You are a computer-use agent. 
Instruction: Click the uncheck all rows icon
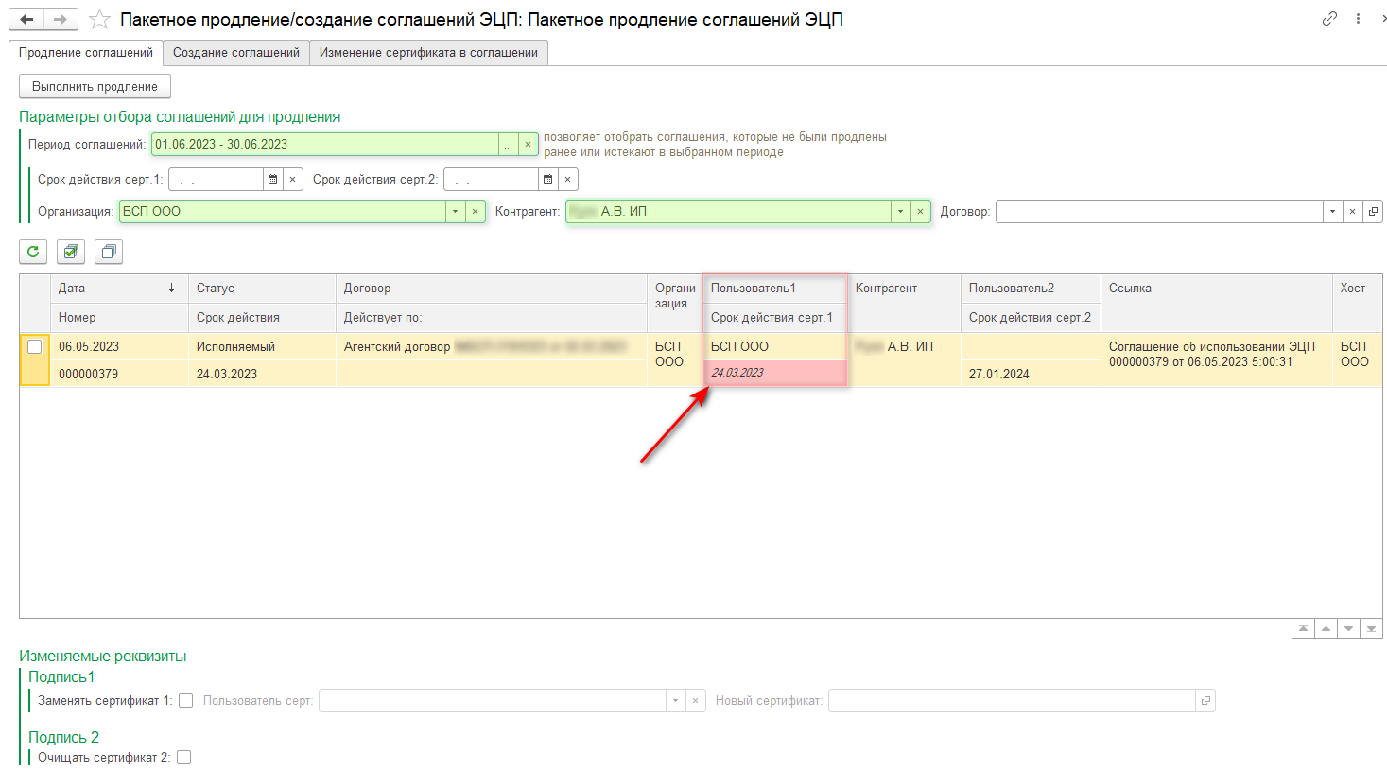click(x=109, y=252)
